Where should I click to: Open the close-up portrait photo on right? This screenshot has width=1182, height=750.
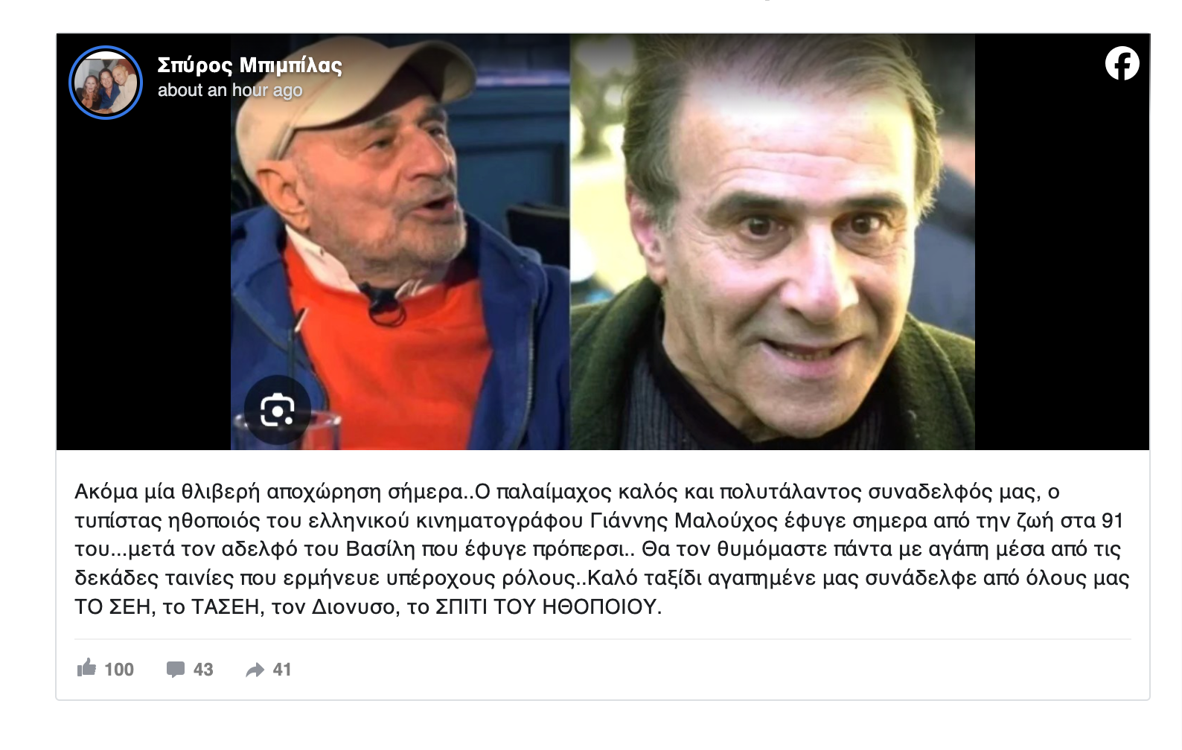[x=773, y=242]
